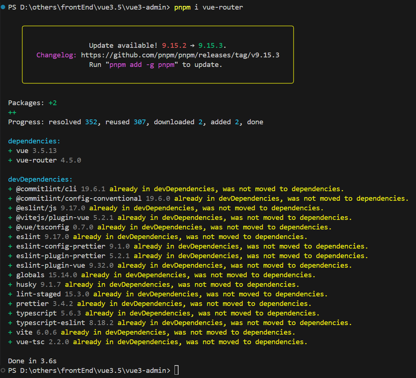Click the blue command decoration dot
Screen dimensions: 416x378
pos(3,7)
